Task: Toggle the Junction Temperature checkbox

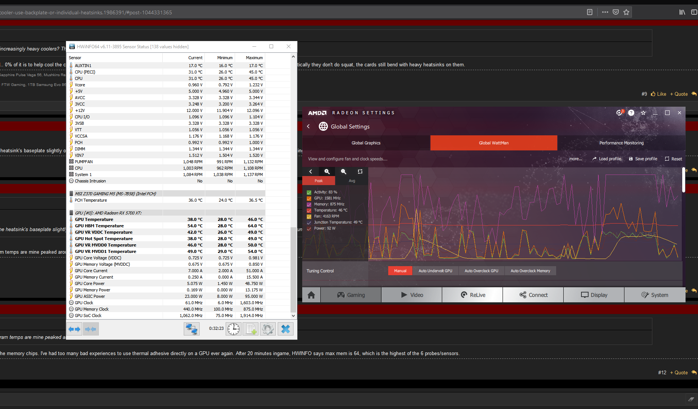Action: click(x=309, y=222)
